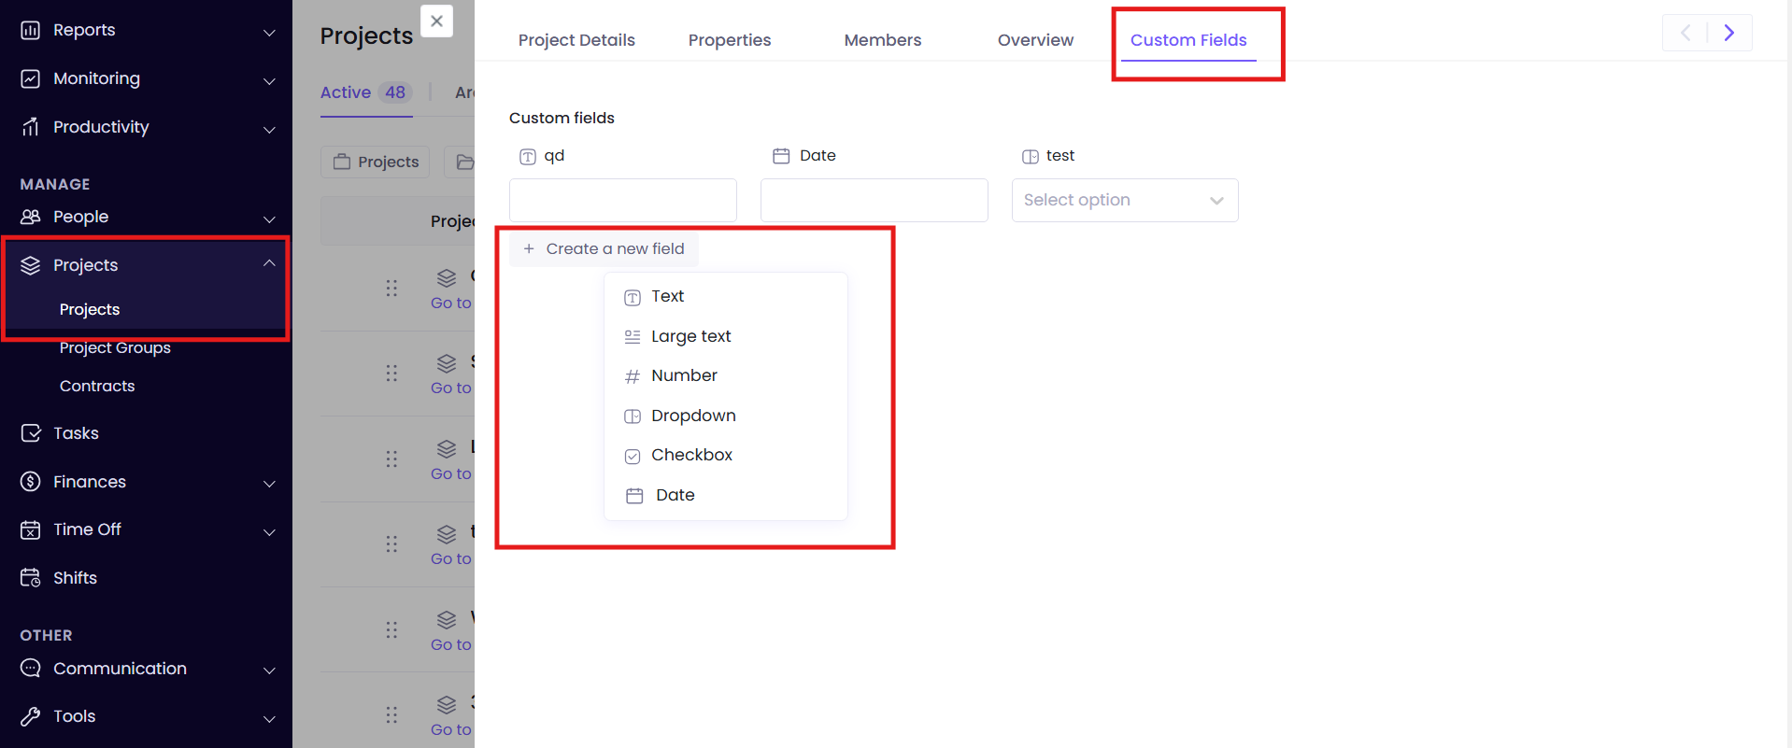Click the Reports icon in sidebar
1792x748 pixels.
31,30
